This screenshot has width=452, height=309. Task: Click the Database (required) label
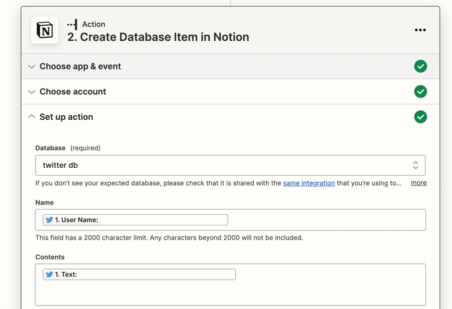tap(68, 148)
